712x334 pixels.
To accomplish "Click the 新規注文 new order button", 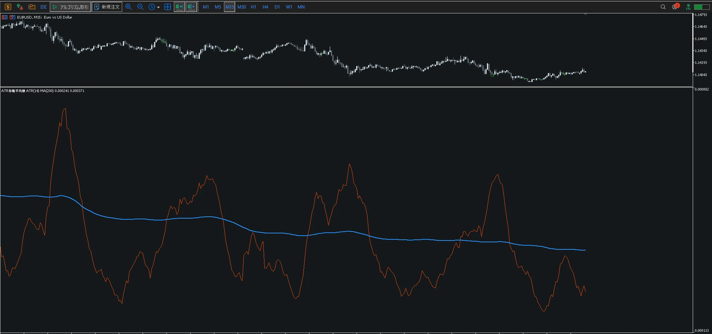I will pyautogui.click(x=107, y=7).
